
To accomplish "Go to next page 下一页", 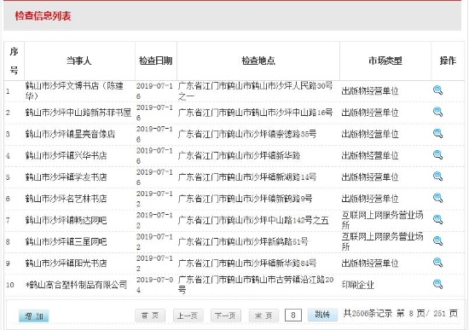I will tap(226, 316).
